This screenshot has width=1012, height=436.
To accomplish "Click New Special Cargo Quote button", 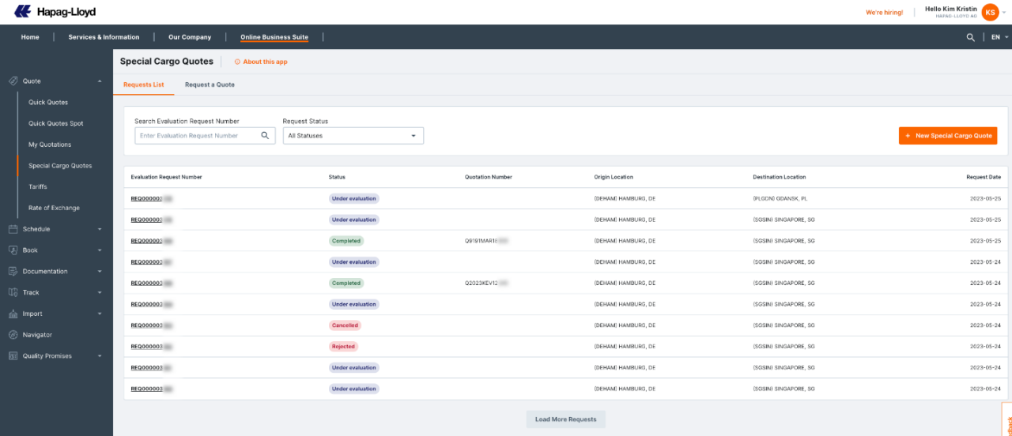I will 947,136.
